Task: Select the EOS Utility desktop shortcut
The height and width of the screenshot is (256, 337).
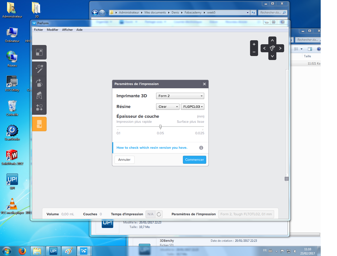Action: point(12,83)
